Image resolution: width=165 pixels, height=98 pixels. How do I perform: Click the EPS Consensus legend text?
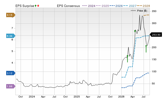pyautogui.click(x=68, y=6)
